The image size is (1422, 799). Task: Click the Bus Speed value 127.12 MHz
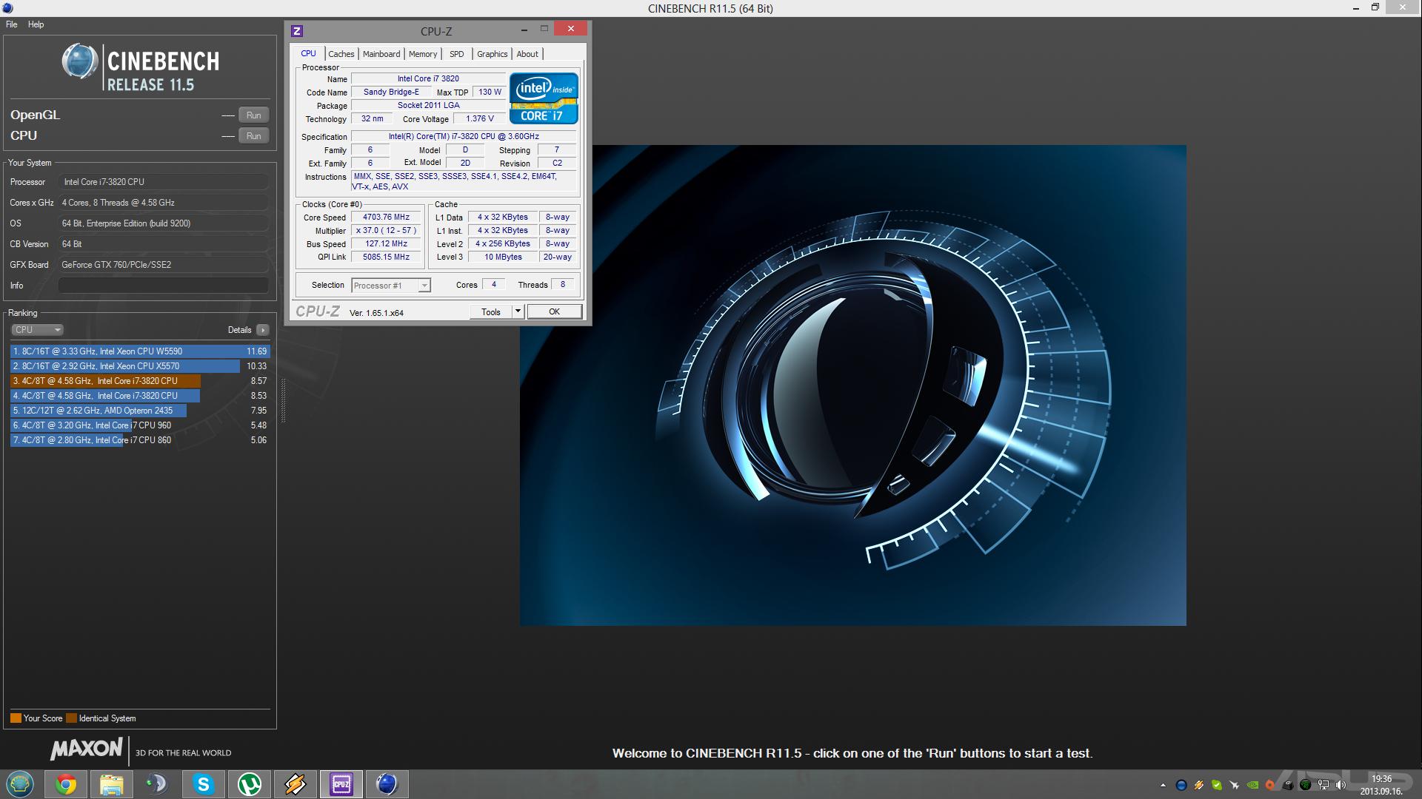click(386, 243)
